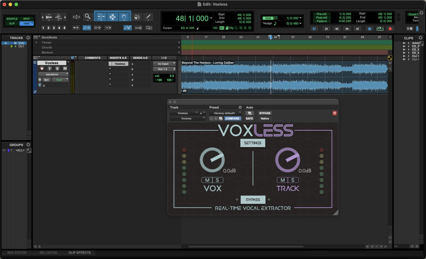Select the Grabber hand tool
Viewport: 426px width, 259px height.
point(124,17)
